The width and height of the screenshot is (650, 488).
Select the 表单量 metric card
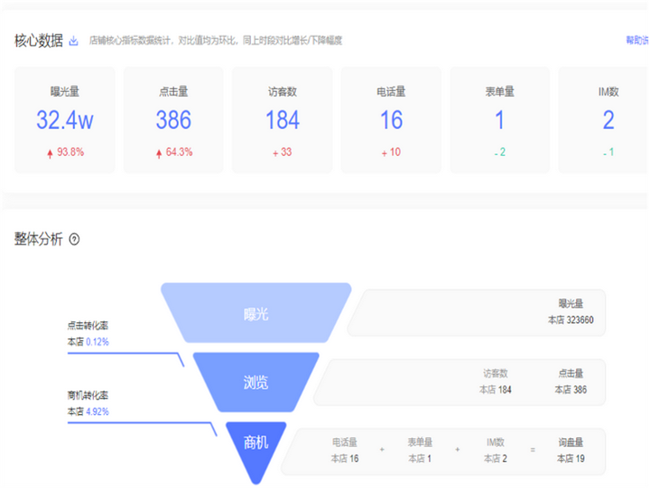(499, 120)
